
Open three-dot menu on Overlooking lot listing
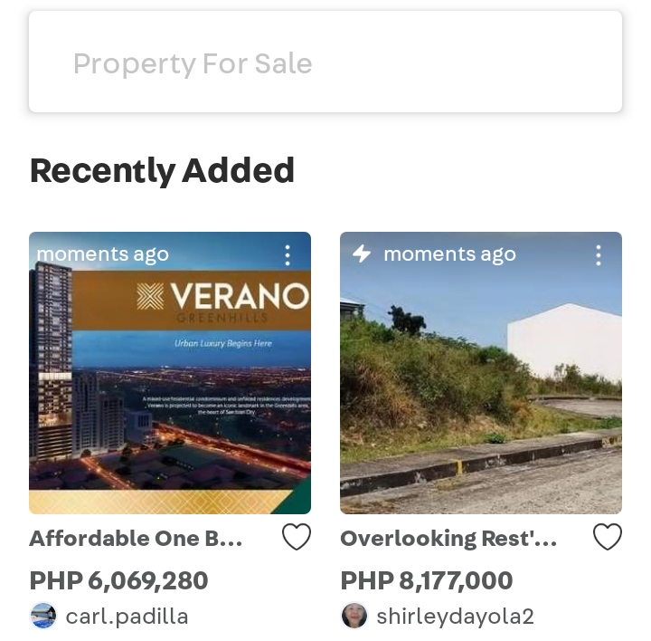pos(599,255)
